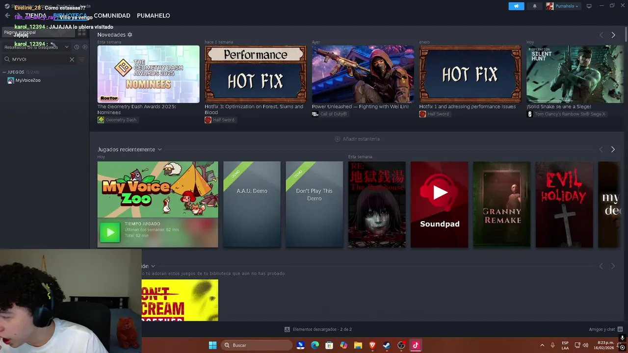Open Soundpad tile
The width and height of the screenshot is (628, 353).
coord(439,204)
